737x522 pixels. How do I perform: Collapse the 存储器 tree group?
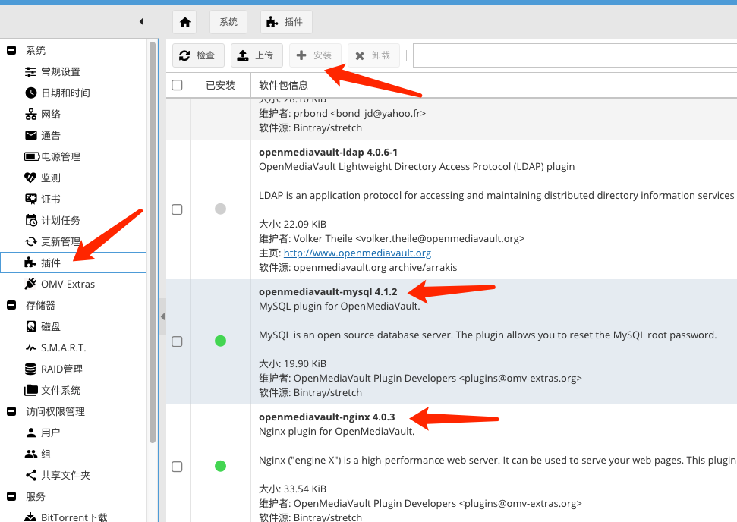(x=11, y=306)
